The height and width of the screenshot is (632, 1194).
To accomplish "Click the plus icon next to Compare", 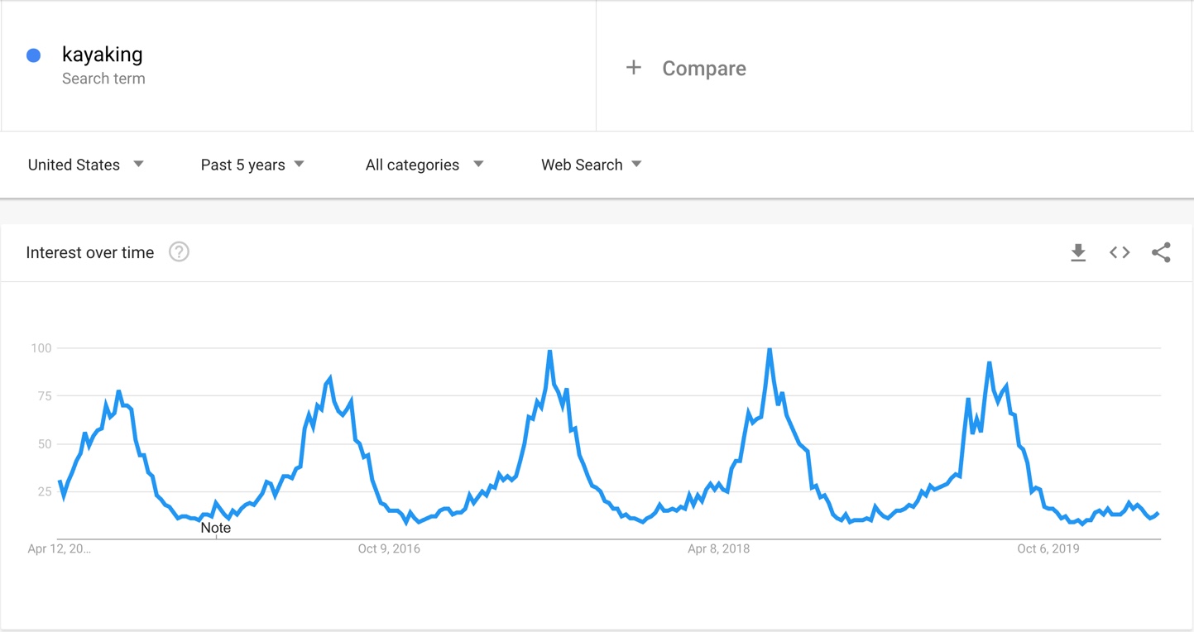I will [x=634, y=68].
